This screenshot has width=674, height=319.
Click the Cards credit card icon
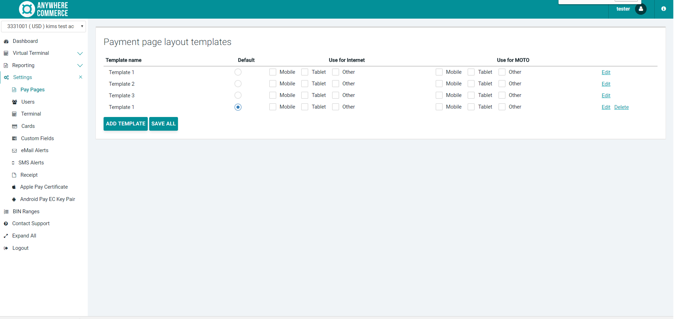tap(15, 126)
